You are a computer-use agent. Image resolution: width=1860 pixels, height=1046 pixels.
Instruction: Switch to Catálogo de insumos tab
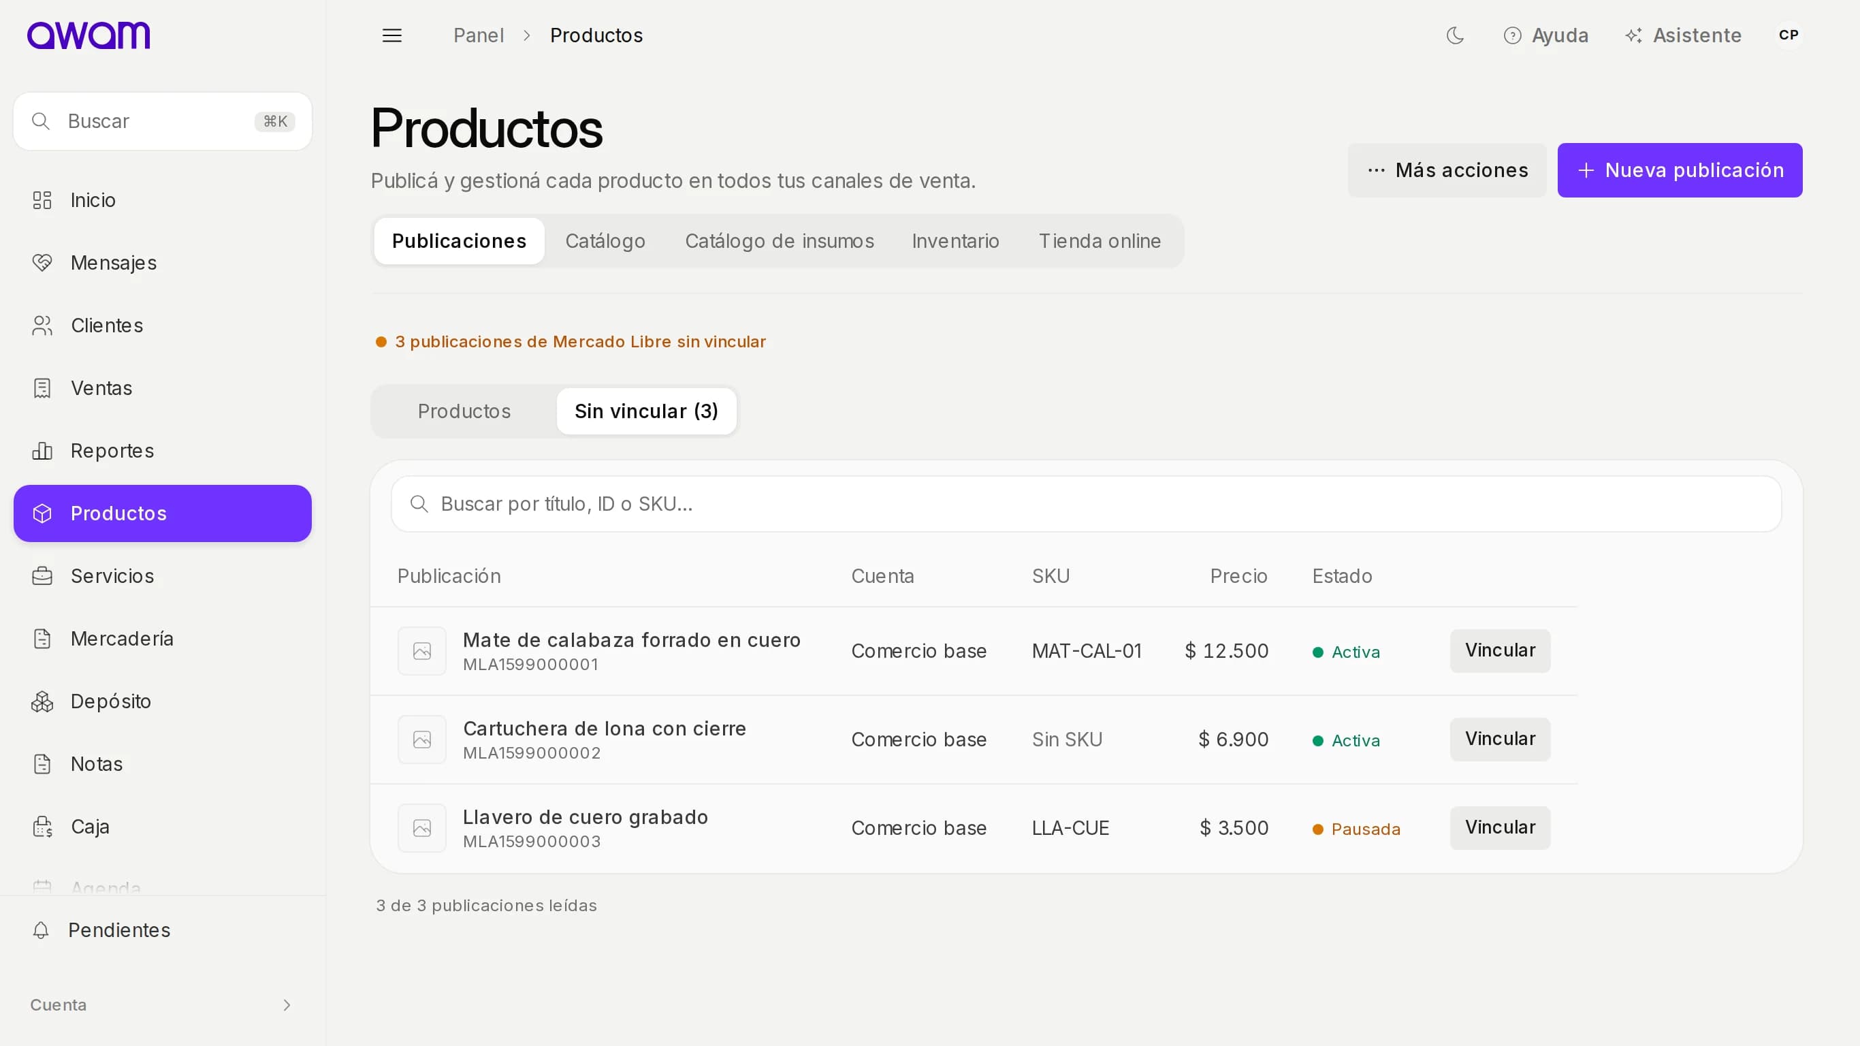point(779,241)
